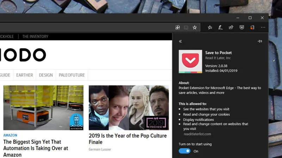Open the Favorites hub icon
The image size is (282, 158).
pyautogui.click(x=210, y=27)
